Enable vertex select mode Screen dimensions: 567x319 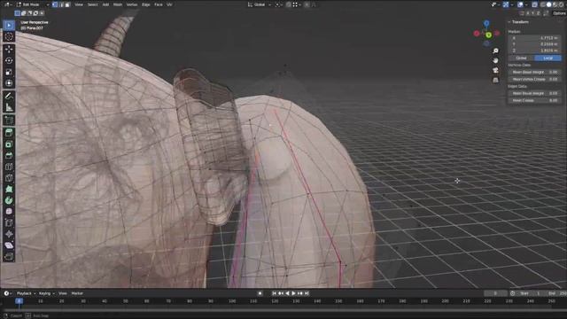click(55, 4)
